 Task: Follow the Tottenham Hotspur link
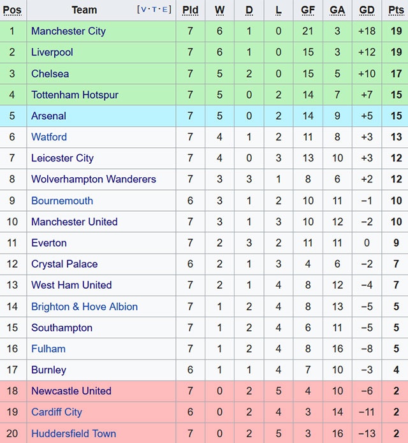[x=75, y=95]
